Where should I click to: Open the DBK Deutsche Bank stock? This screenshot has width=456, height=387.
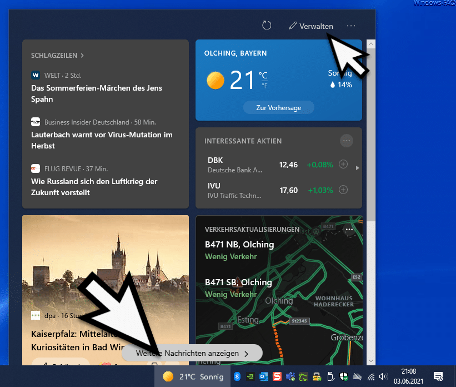(x=235, y=165)
